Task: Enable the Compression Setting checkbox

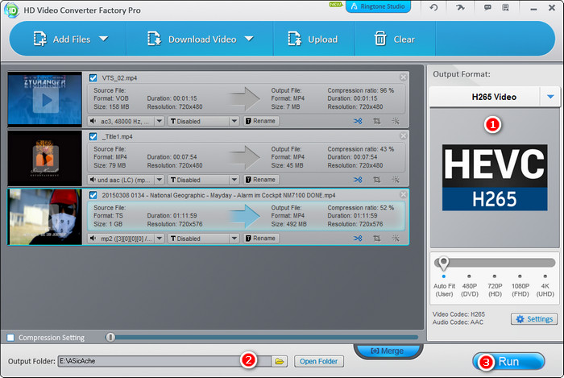Action: pos(10,338)
